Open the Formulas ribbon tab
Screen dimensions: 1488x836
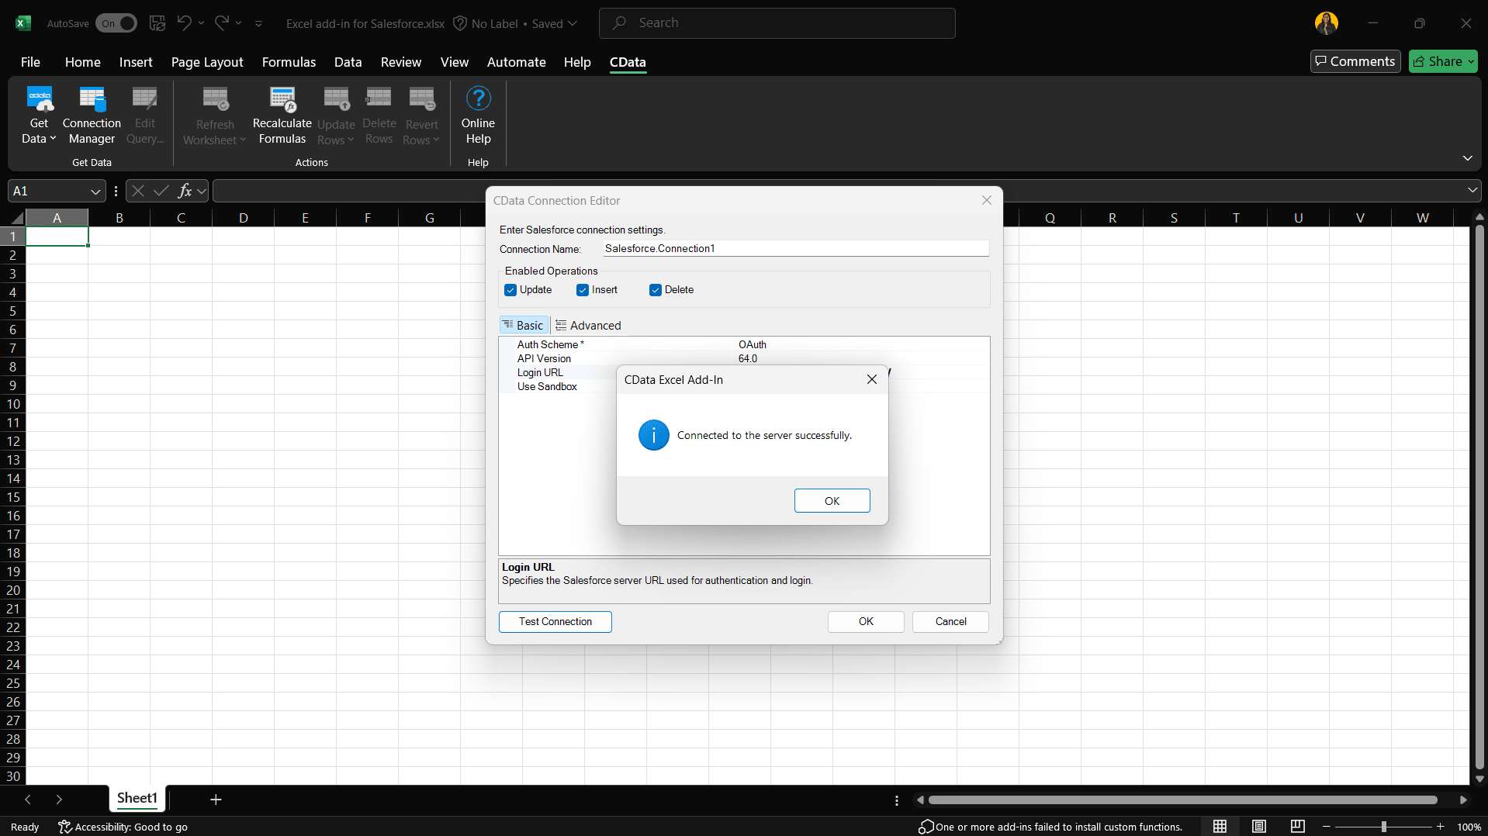point(289,62)
